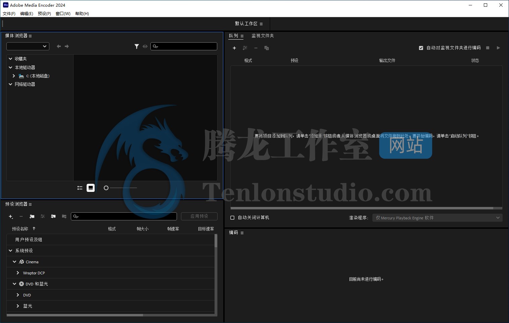Click the DVD and Blu-ray disc icon
509x323 pixels.
coord(21,284)
